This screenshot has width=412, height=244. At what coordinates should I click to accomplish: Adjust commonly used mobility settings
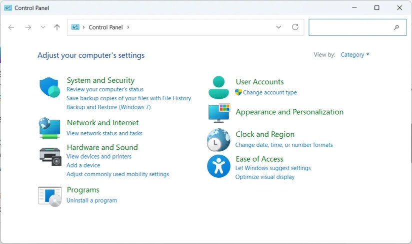117,174
